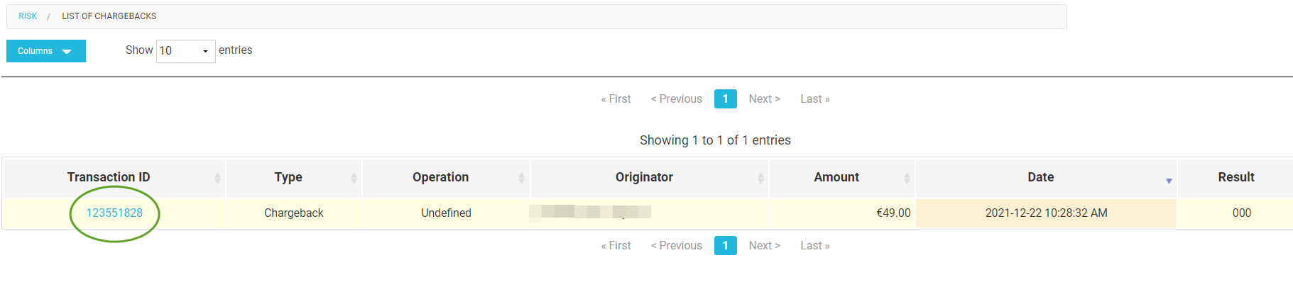
Task: Open the Columns dropdown button
Action: pos(46,51)
